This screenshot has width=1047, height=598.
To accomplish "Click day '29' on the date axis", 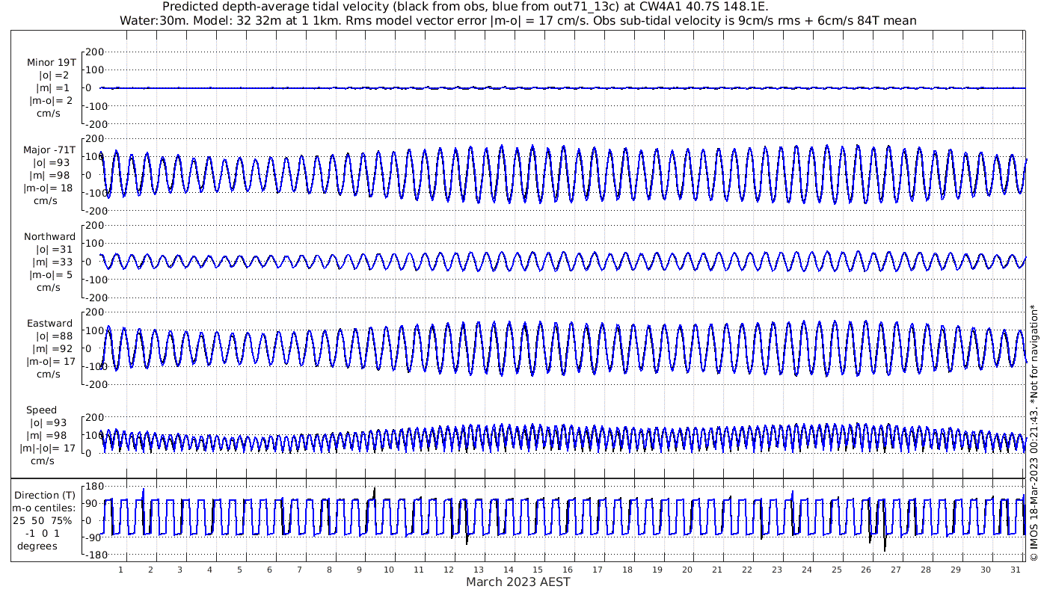I will tap(955, 570).
